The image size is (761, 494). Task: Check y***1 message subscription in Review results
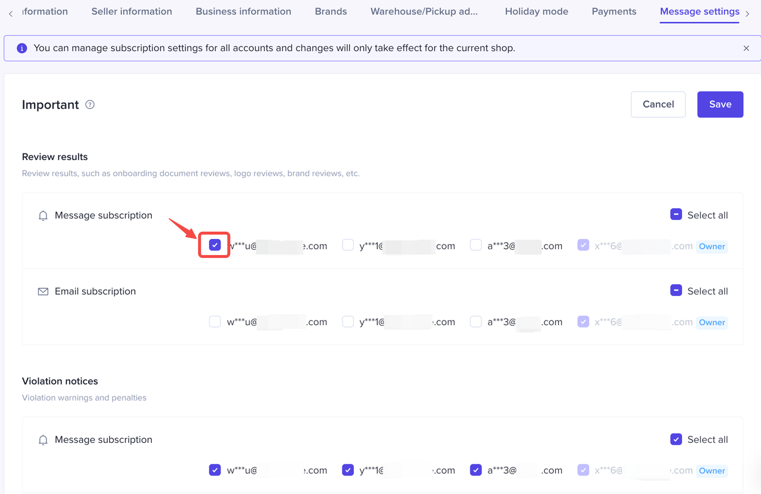coord(348,245)
